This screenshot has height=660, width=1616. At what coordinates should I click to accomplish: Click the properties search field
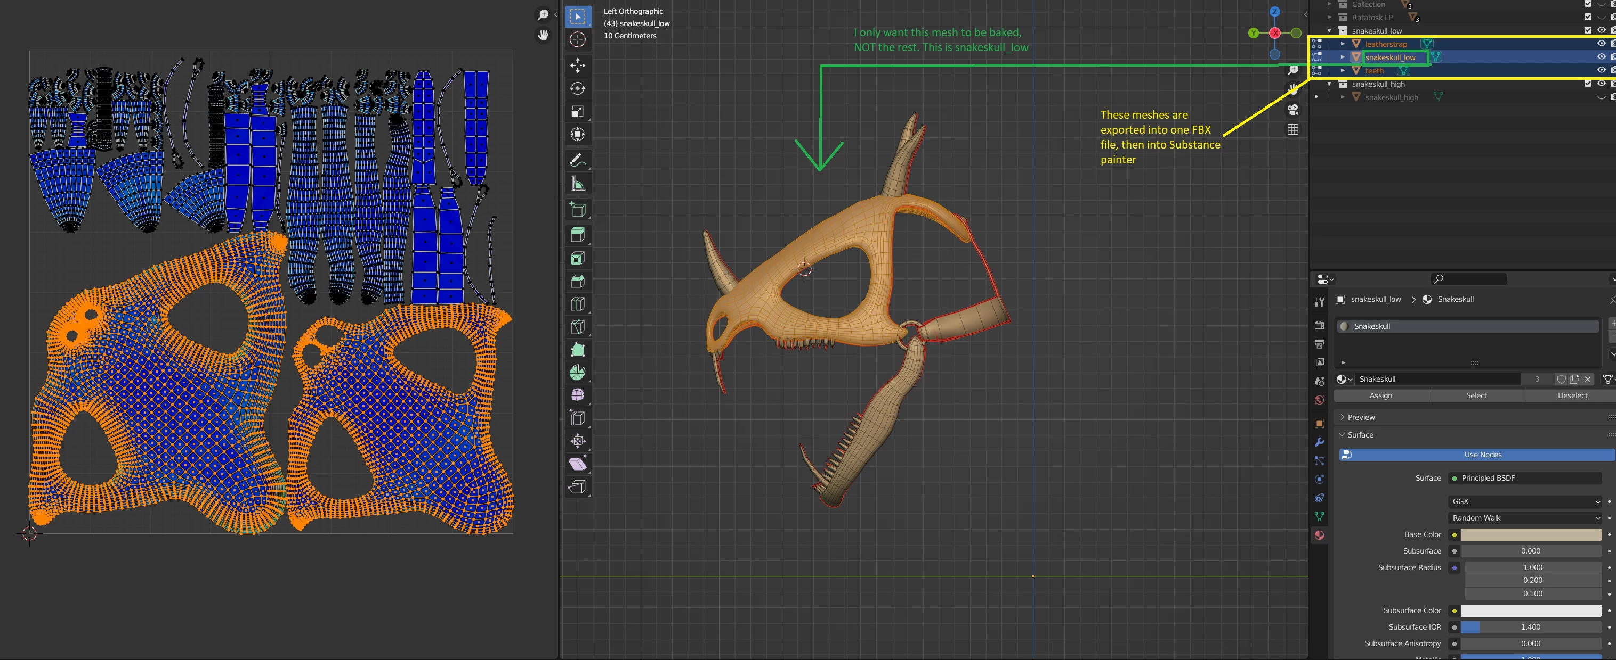tap(1468, 279)
